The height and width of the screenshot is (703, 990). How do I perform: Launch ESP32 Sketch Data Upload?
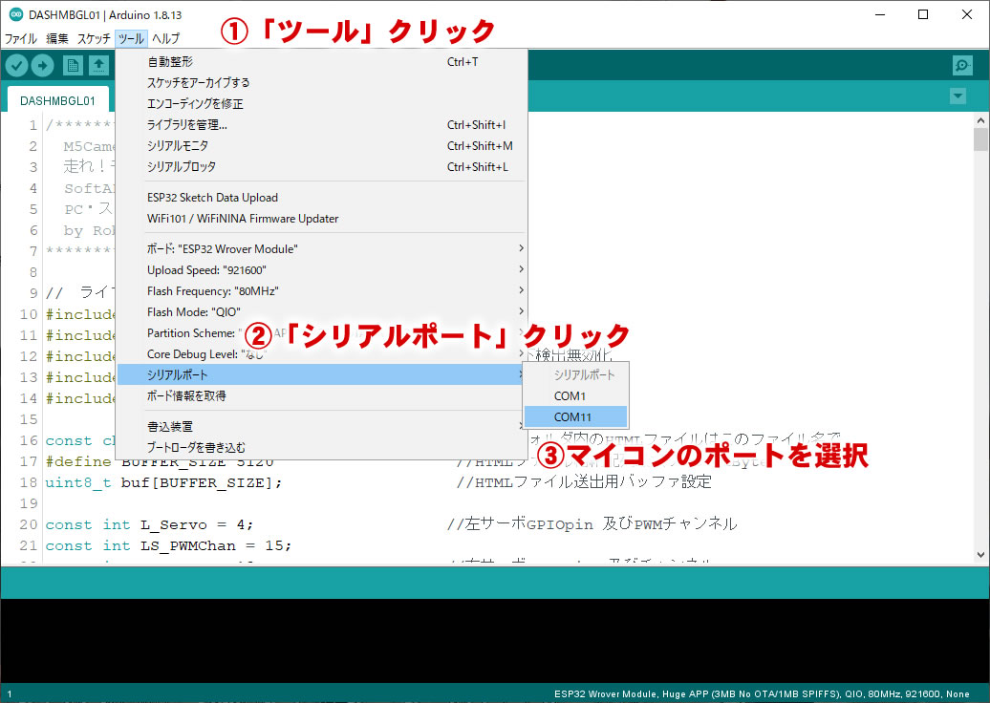pos(322,198)
